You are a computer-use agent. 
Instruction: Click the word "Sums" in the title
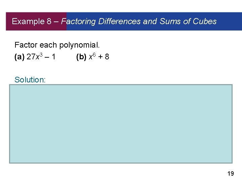pos(170,21)
